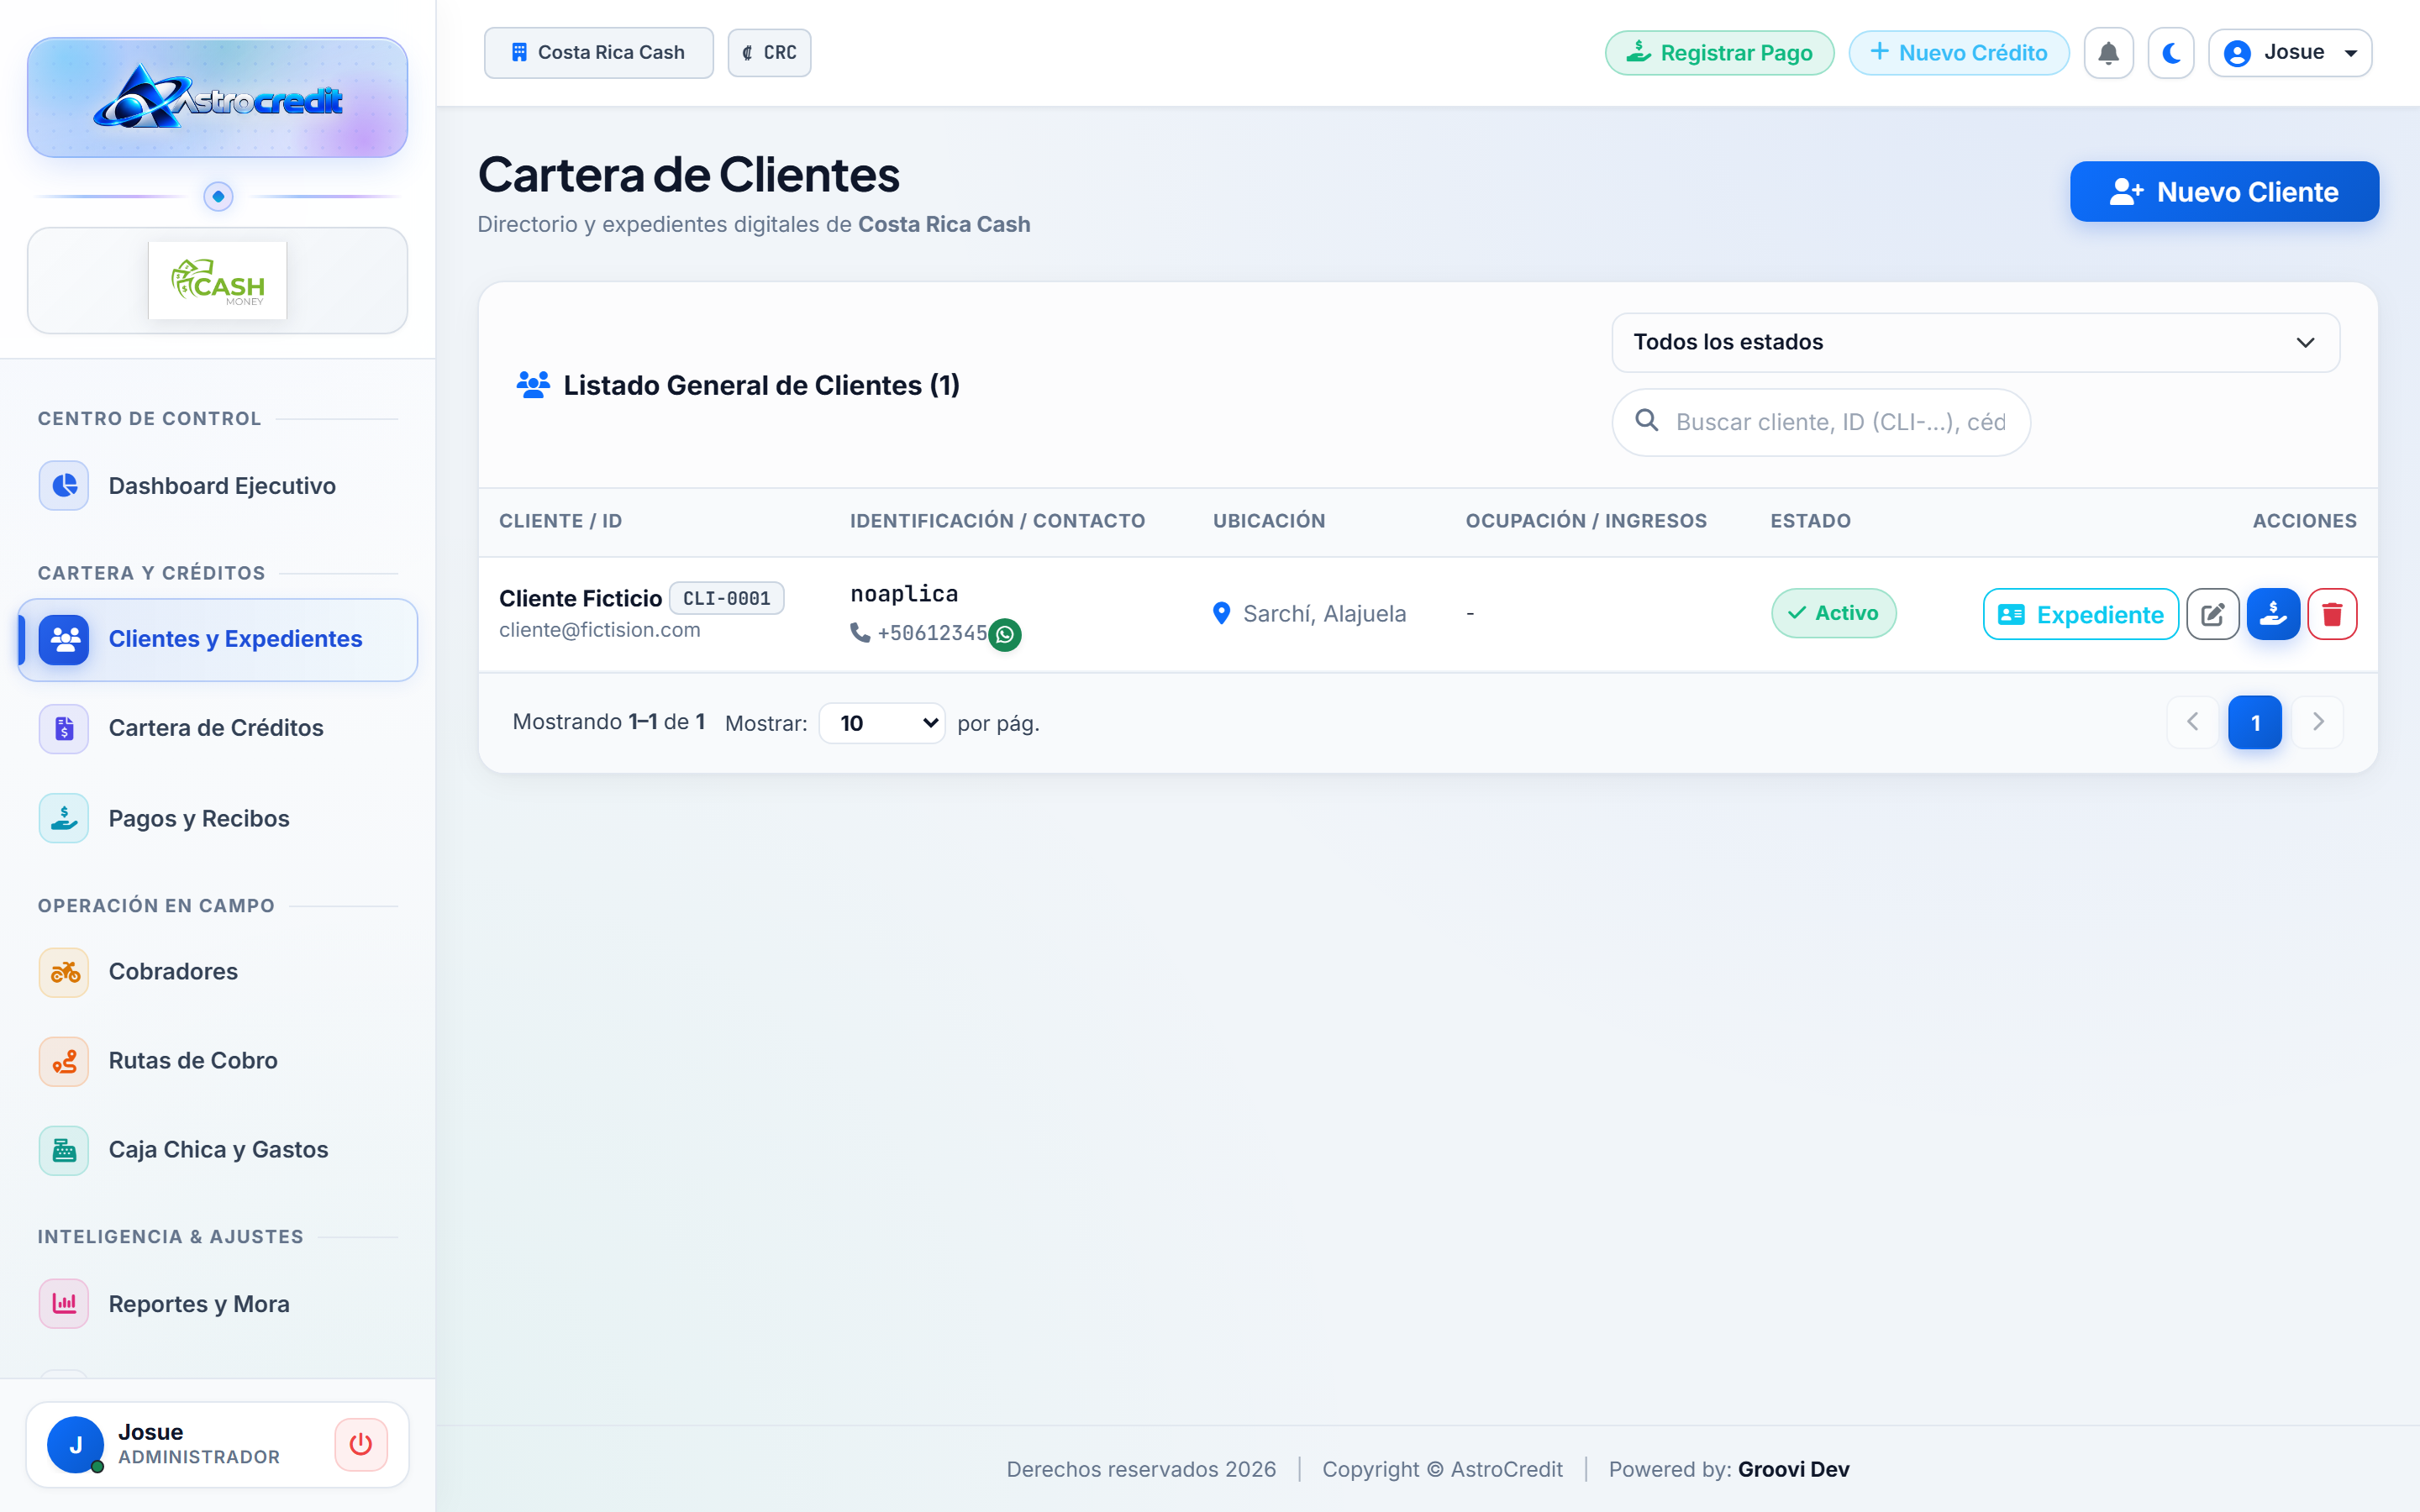The height and width of the screenshot is (1512, 2420).
Task: Open Cobradores page
Action: tap(217, 972)
